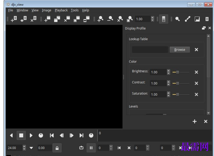The image size is (214, 156).
Task: Reset the Brightness value
Action: point(196,72)
